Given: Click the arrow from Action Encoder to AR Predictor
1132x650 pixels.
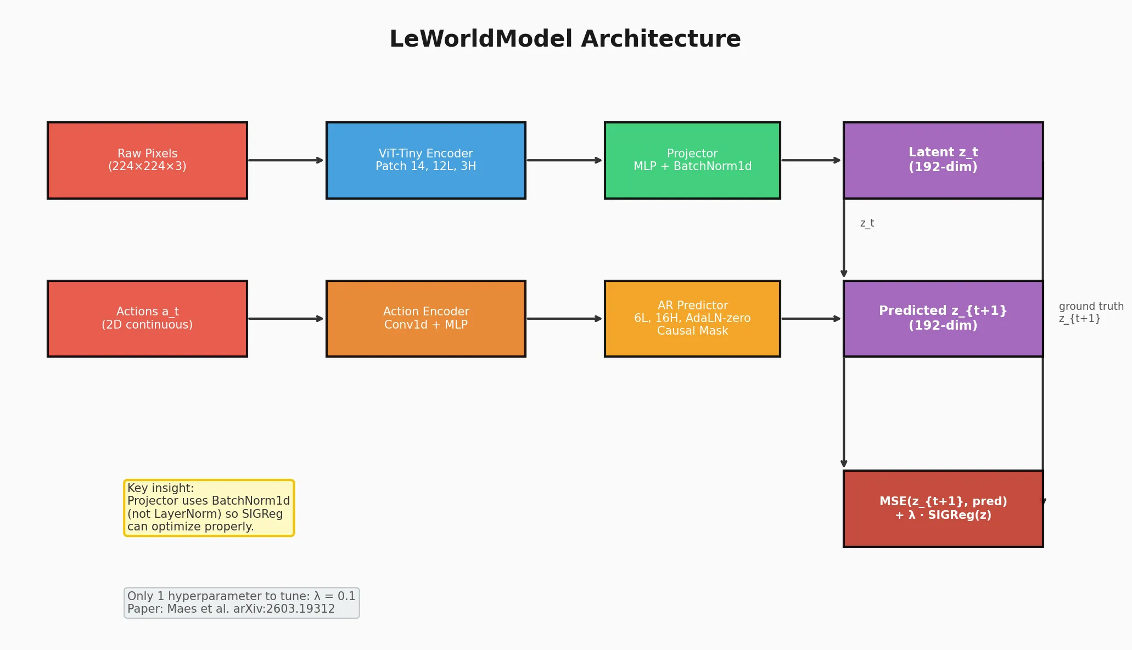Looking at the screenshot, I should [565, 319].
